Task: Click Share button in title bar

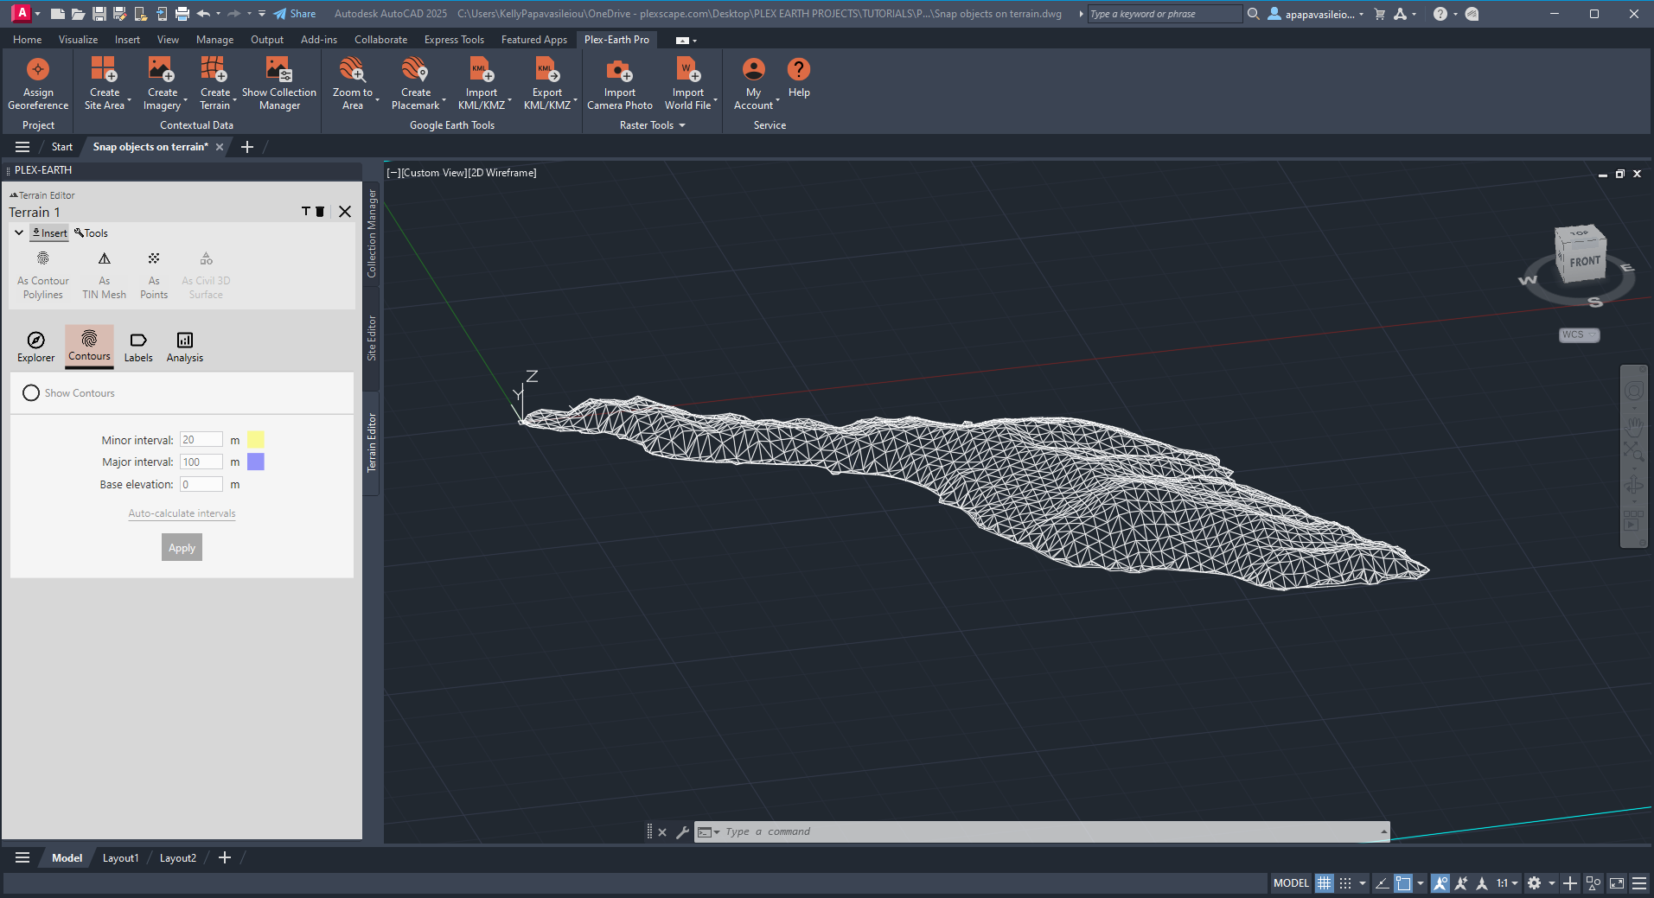Action: click(x=295, y=14)
